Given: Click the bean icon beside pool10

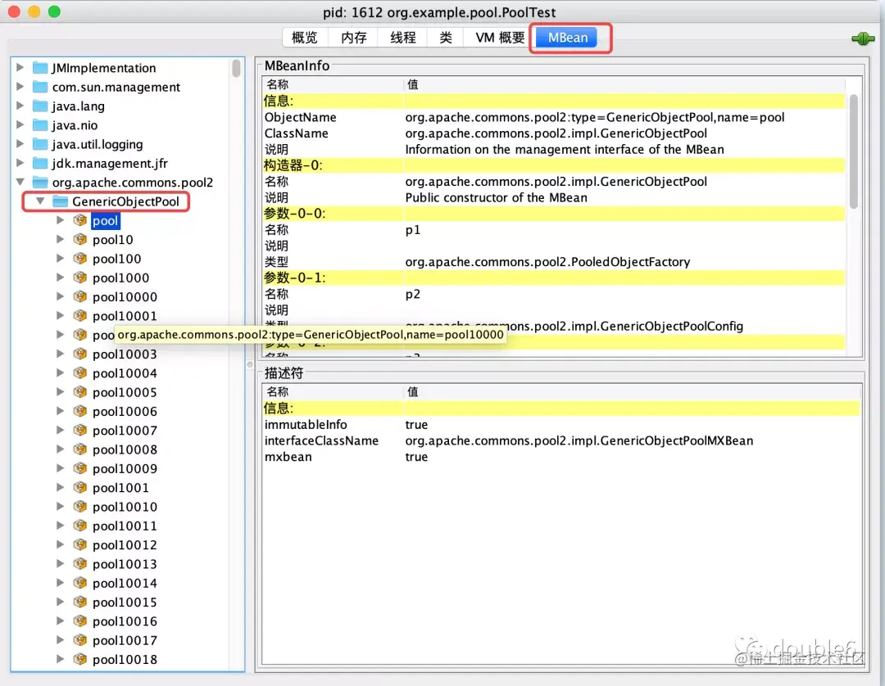Looking at the screenshot, I should pos(80,240).
